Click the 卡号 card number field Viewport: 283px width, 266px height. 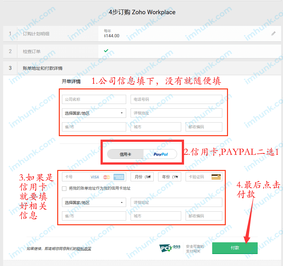(x=94, y=177)
